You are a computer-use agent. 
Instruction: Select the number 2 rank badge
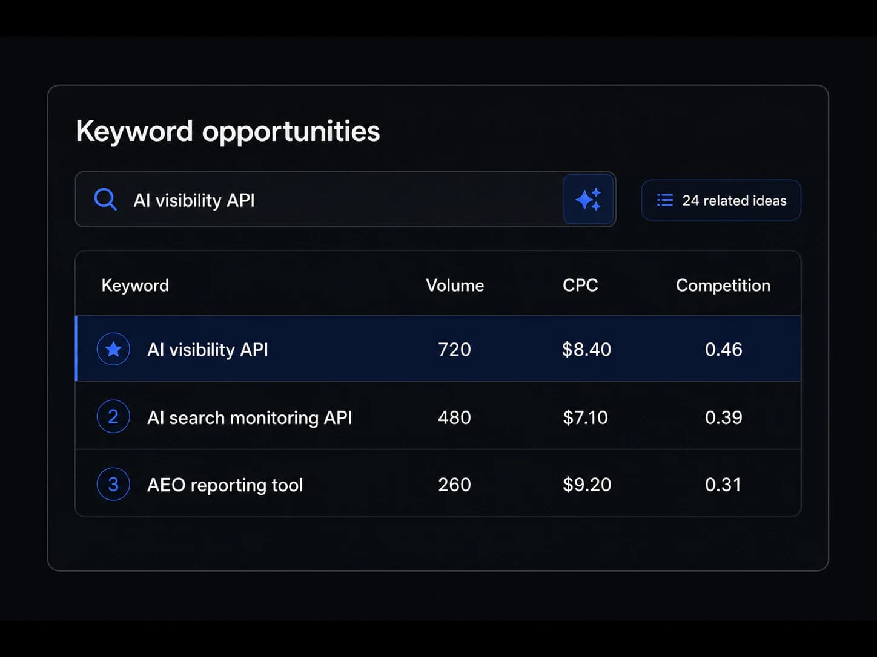click(113, 416)
